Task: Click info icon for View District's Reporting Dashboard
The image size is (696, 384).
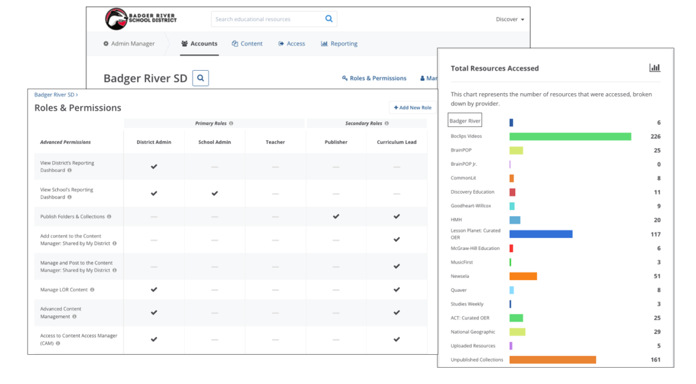Action: (70, 171)
